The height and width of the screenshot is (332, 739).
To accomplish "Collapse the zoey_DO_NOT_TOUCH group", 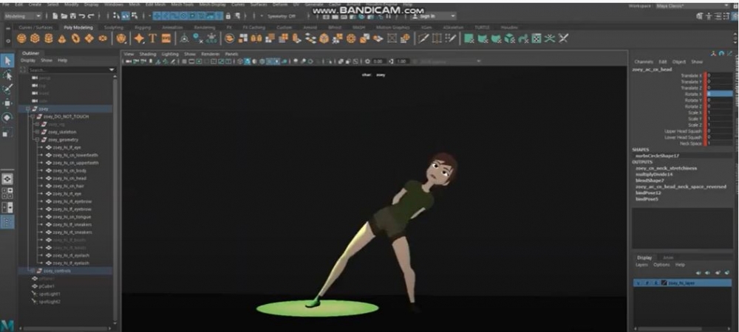I will 32,116.
